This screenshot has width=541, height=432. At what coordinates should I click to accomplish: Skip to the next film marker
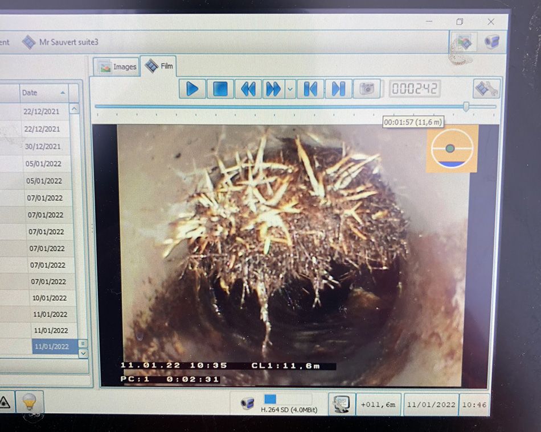point(338,89)
